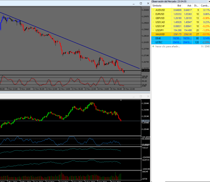Click the 1.27700 price level on upper chart axis

[x=145, y=49]
